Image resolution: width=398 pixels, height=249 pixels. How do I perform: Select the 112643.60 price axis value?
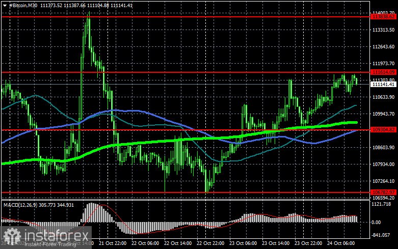tap(383, 47)
